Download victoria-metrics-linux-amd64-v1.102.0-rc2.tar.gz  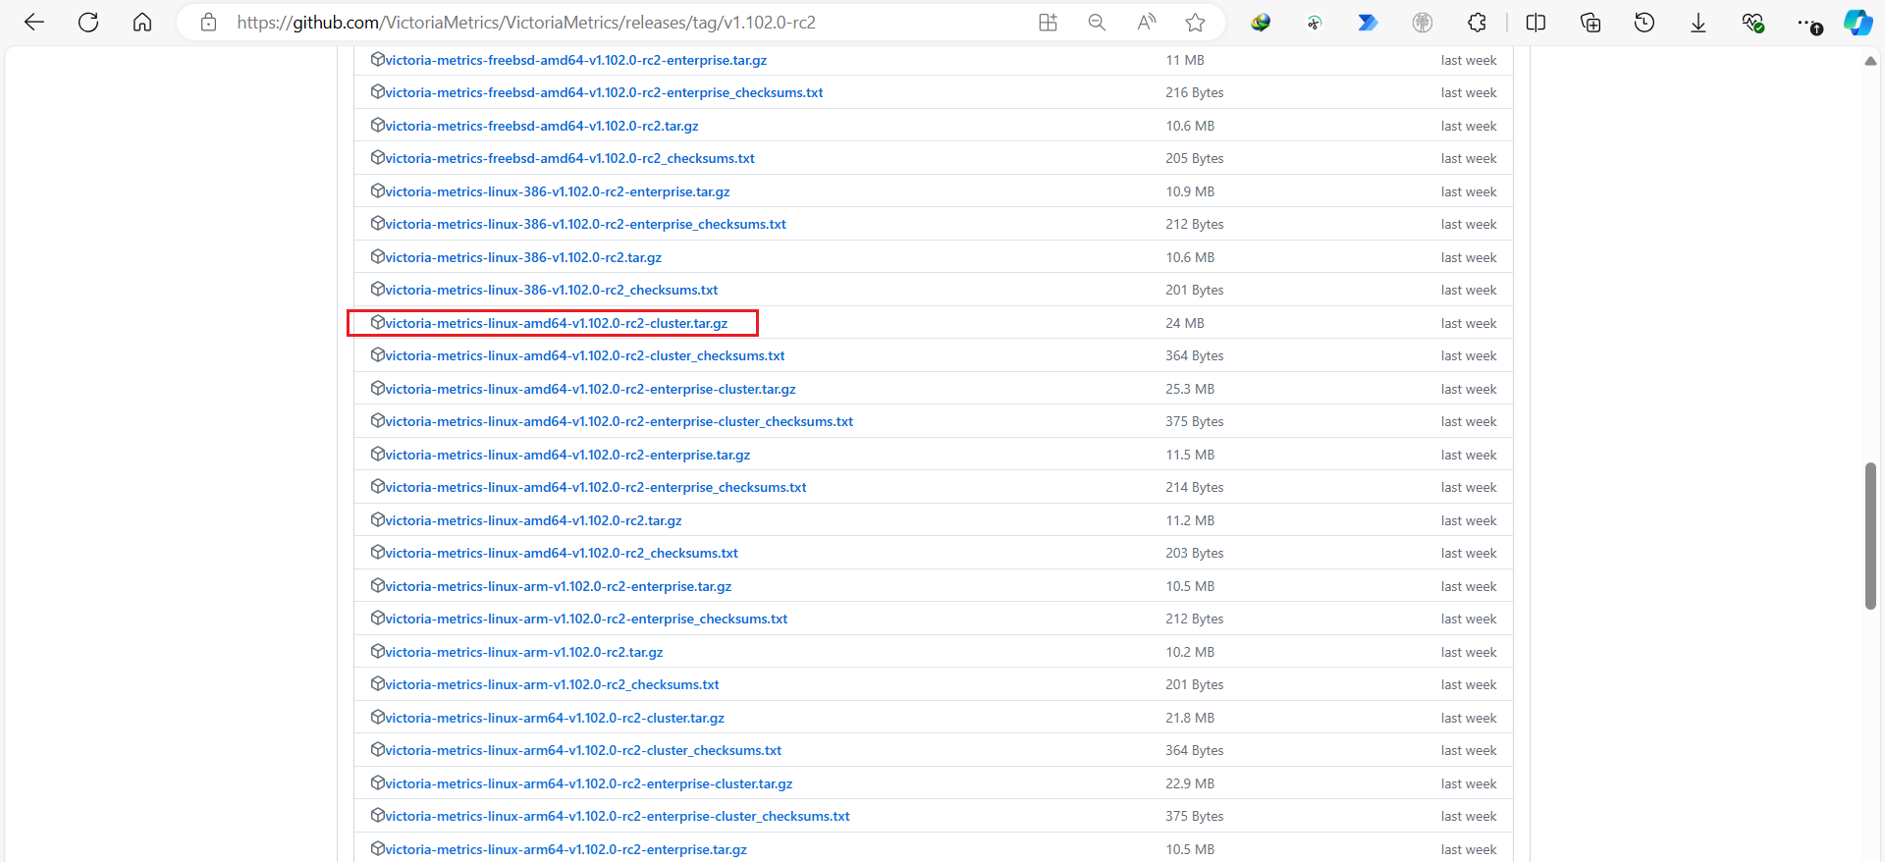[x=533, y=520]
